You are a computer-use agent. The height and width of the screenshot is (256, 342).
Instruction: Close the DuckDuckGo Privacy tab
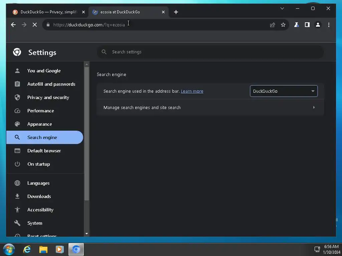pos(83,12)
